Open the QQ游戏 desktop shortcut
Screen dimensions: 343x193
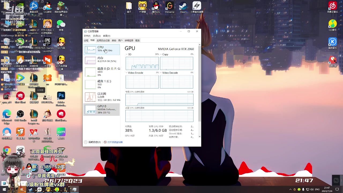[x=47, y=7]
